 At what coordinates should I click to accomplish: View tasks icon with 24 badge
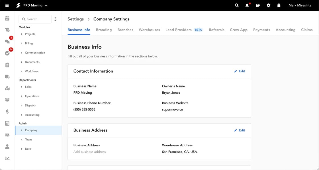point(7,53)
